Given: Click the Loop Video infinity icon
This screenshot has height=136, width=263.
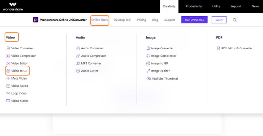Looking at the screenshot, I should [8, 93].
